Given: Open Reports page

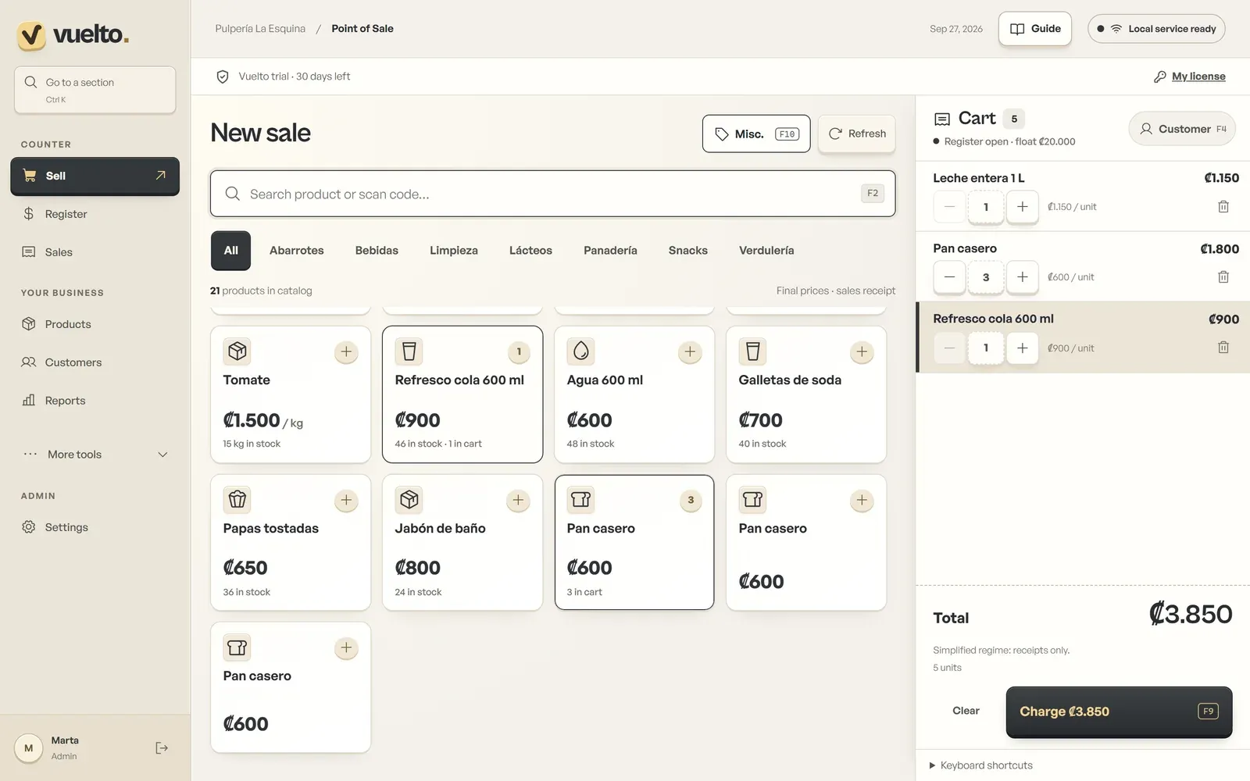Looking at the screenshot, I should click(x=95, y=401).
